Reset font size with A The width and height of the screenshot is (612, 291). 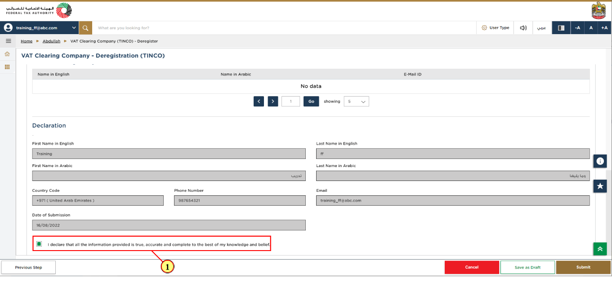point(591,28)
